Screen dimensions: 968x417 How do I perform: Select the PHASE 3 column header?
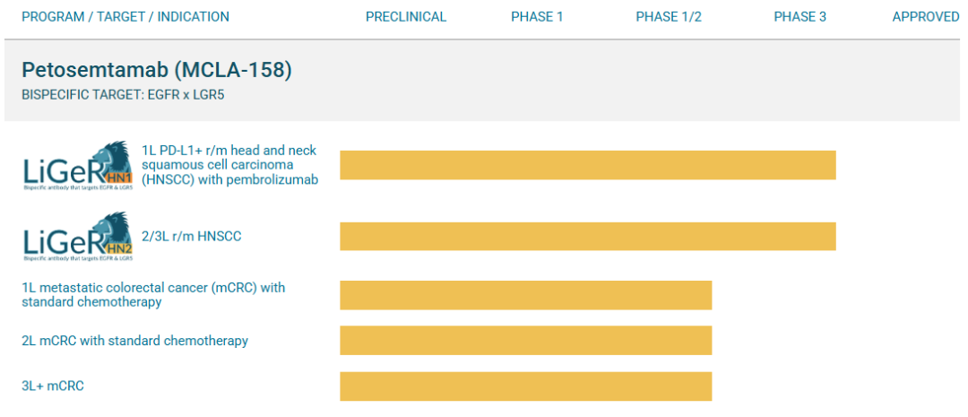pos(800,17)
